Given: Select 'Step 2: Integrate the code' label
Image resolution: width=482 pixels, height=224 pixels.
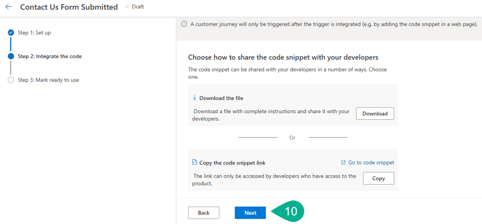Looking at the screenshot, I should pyautogui.click(x=49, y=56).
